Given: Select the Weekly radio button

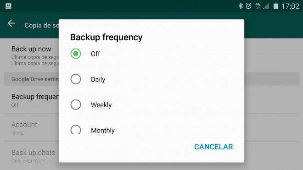Looking at the screenshot, I should [x=76, y=104].
